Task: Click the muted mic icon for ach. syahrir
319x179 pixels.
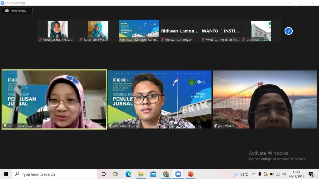Action: (244, 40)
